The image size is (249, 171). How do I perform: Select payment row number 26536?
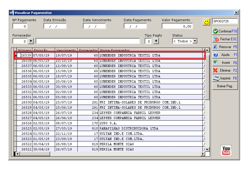tap(110, 71)
